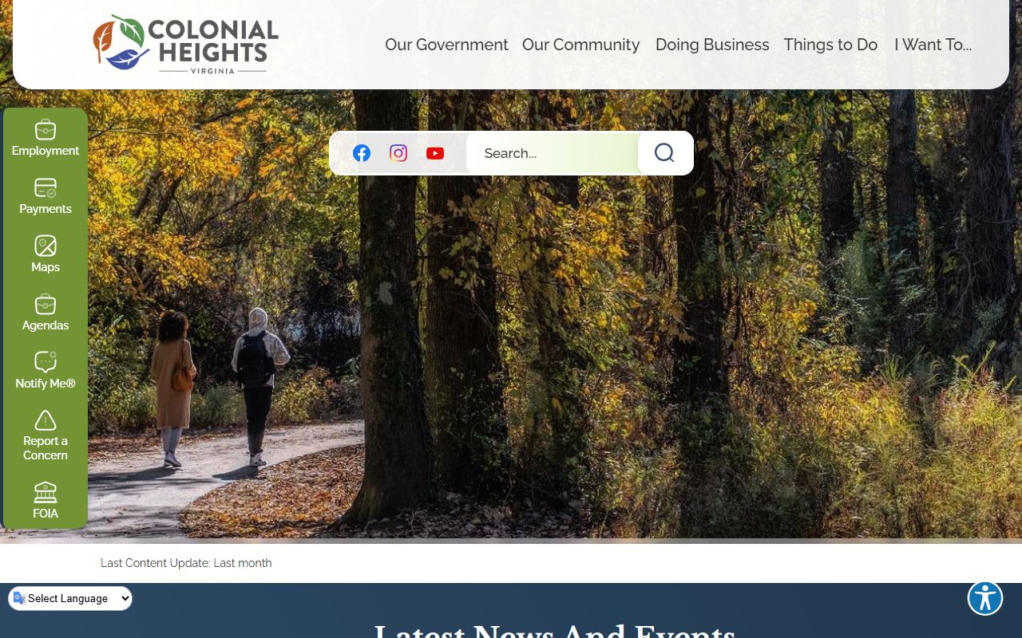Open the Maps sidebar shortcut
This screenshot has height=638, width=1022.
click(x=46, y=254)
